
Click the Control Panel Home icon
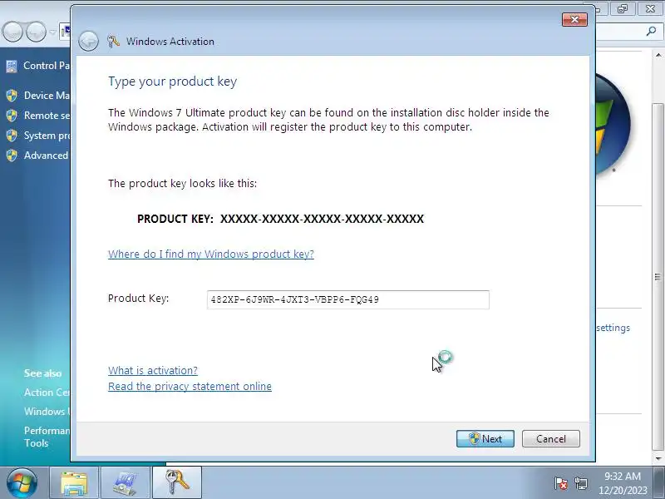coord(12,66)
